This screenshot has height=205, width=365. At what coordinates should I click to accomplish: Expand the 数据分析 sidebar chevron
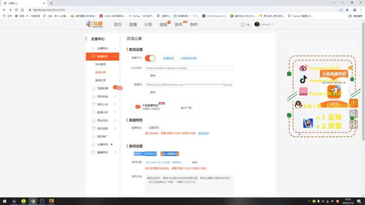pyautogui.click(x=115, y=112)
